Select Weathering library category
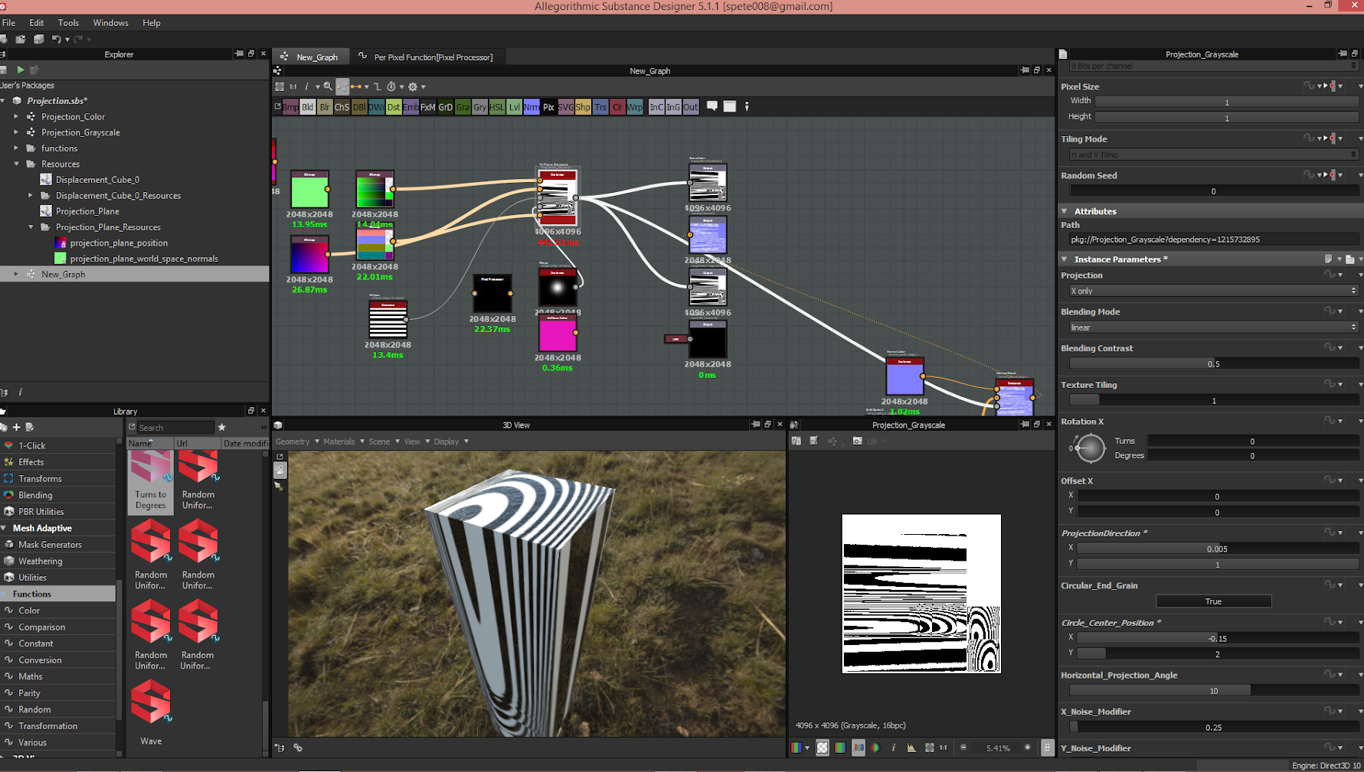1364x772 pixels. (x=41, y=561)
